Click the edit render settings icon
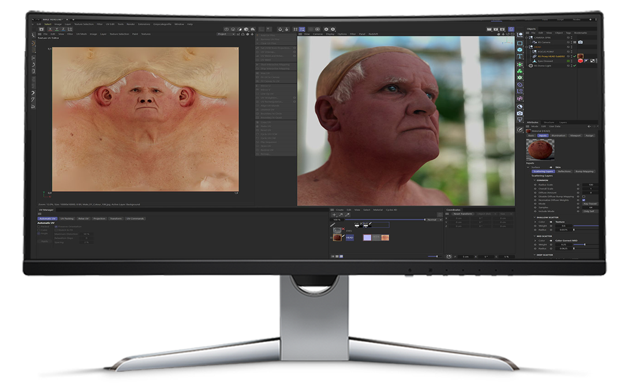Viewport: 631px width, 386px height. tap(502, 29)
